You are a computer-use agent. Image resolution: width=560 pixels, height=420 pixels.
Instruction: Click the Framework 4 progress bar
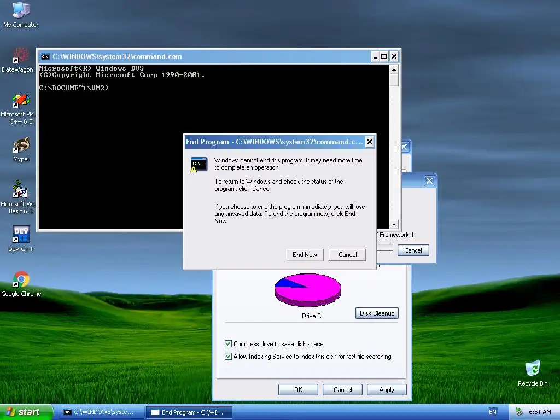pyautogui.click(x=385, y=248)
